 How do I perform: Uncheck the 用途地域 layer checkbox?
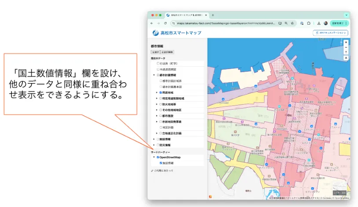[161, 93]
